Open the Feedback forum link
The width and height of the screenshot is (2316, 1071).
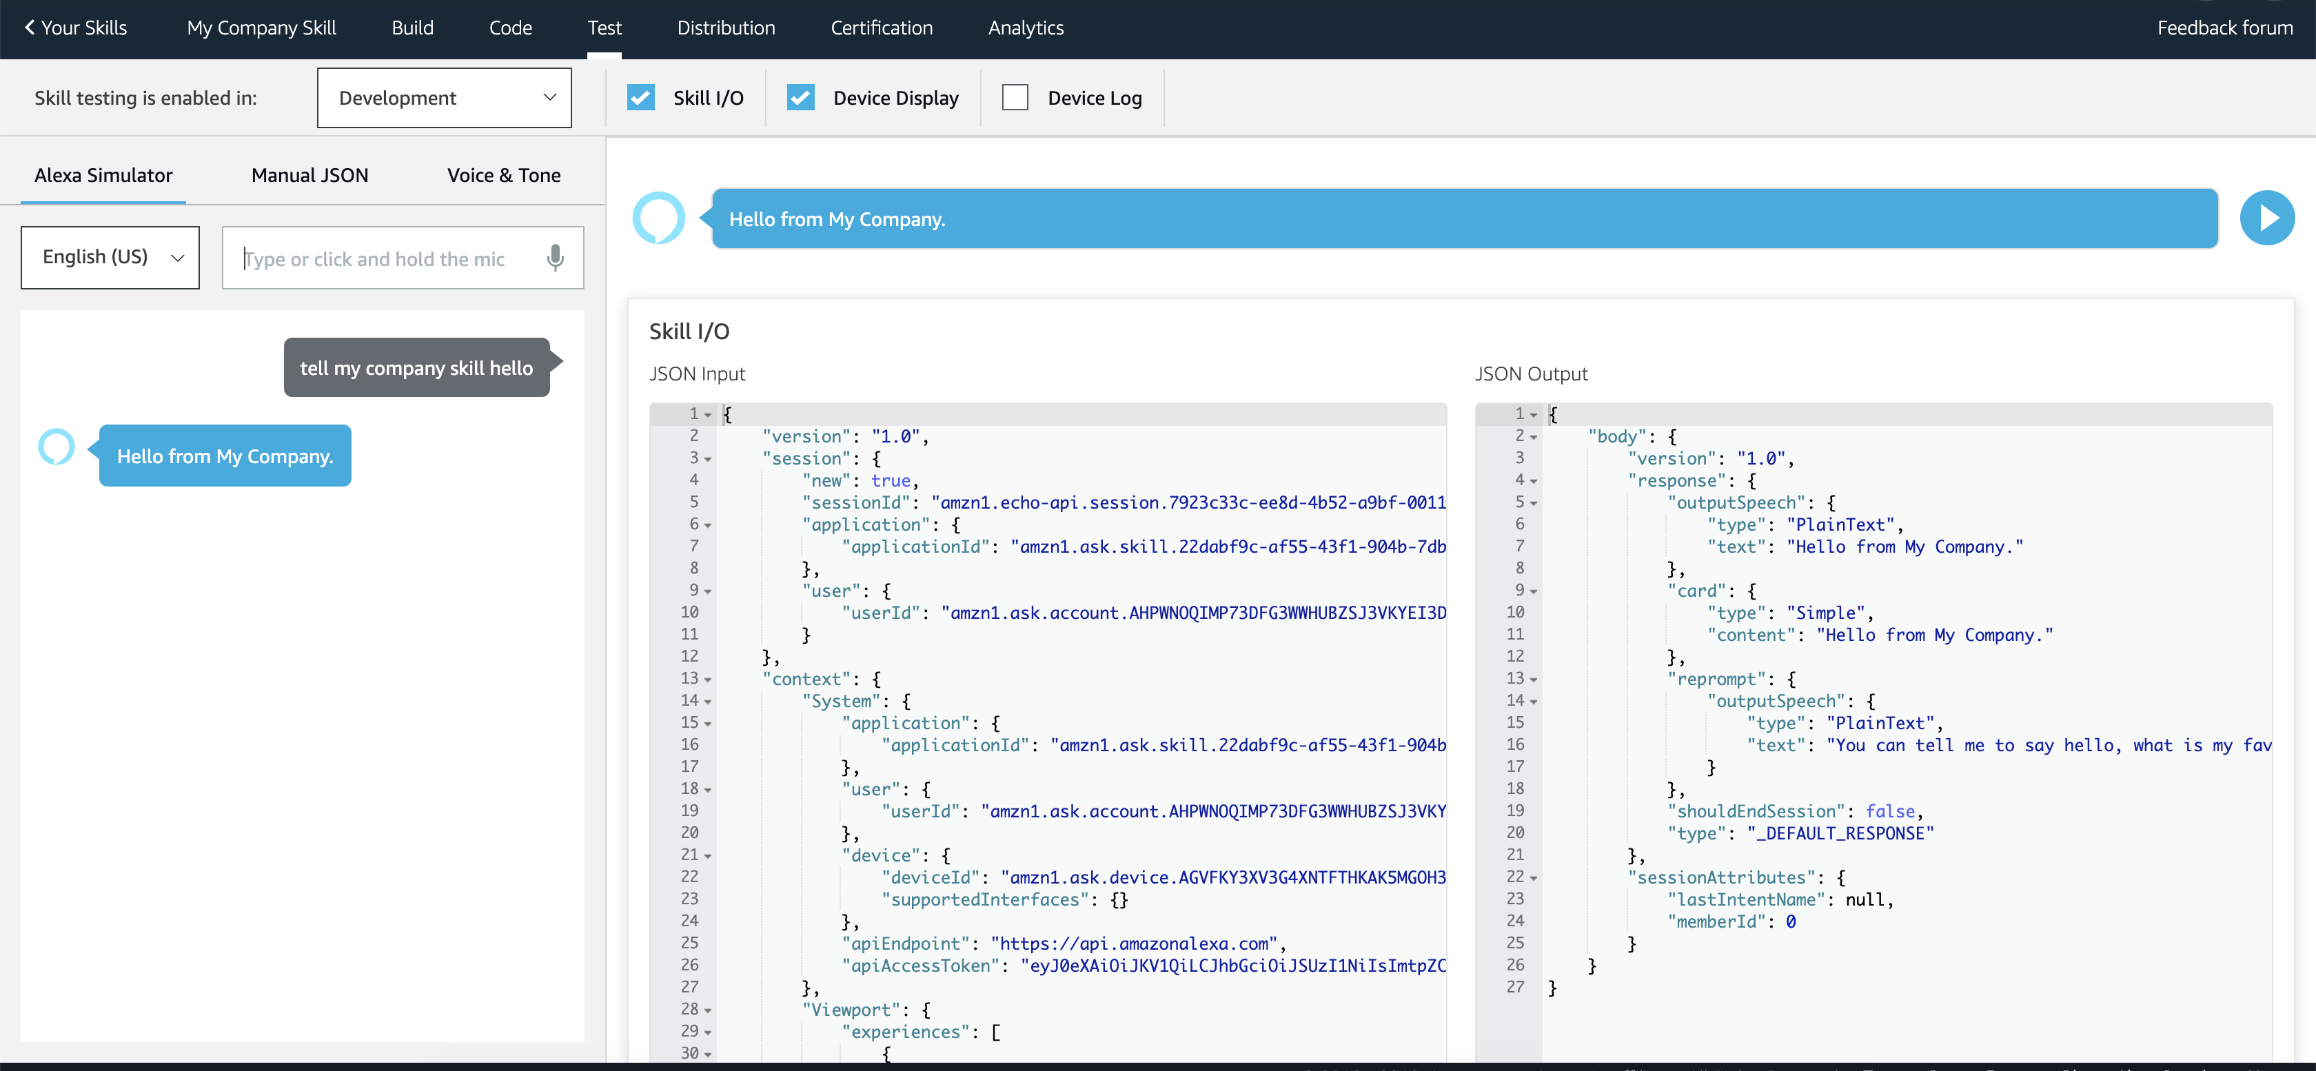point(2224,28)
